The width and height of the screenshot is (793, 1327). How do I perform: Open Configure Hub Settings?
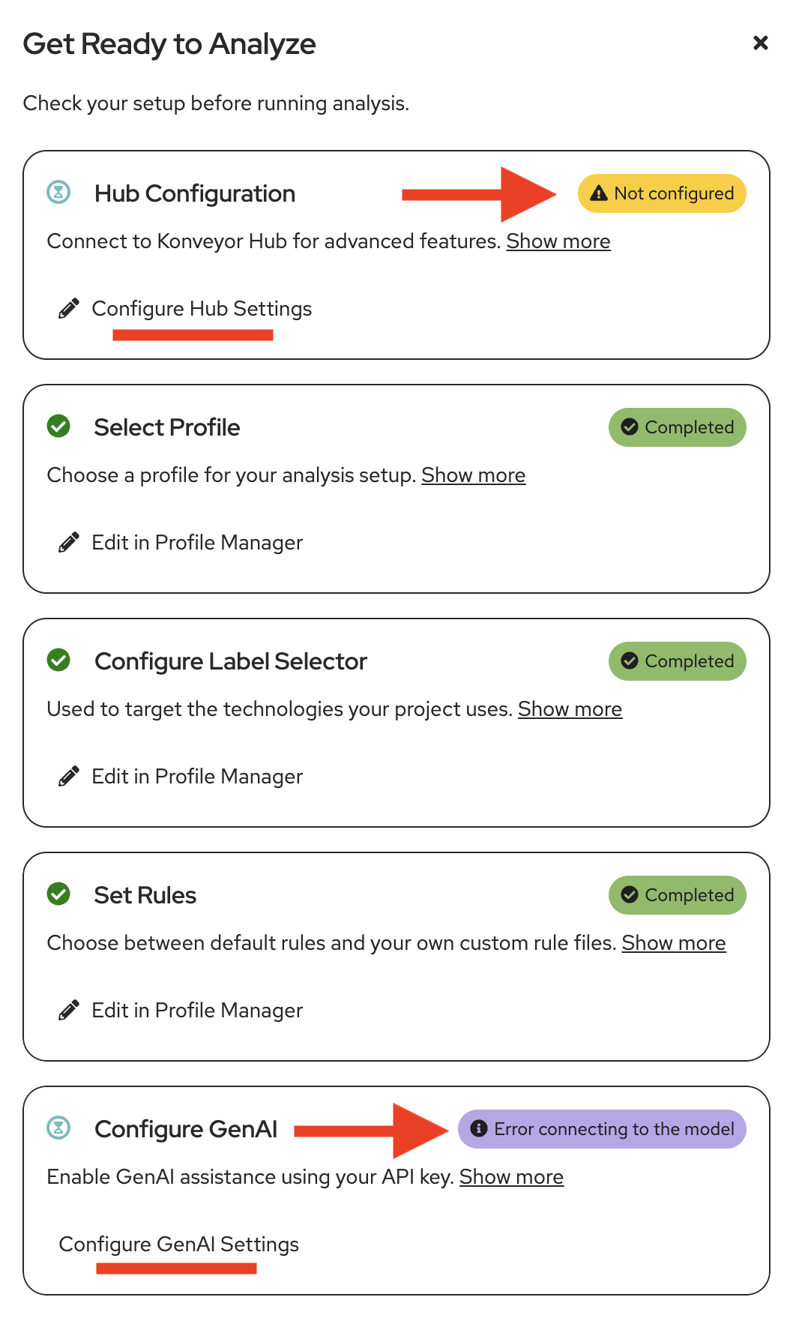click(x=202, y=309)
